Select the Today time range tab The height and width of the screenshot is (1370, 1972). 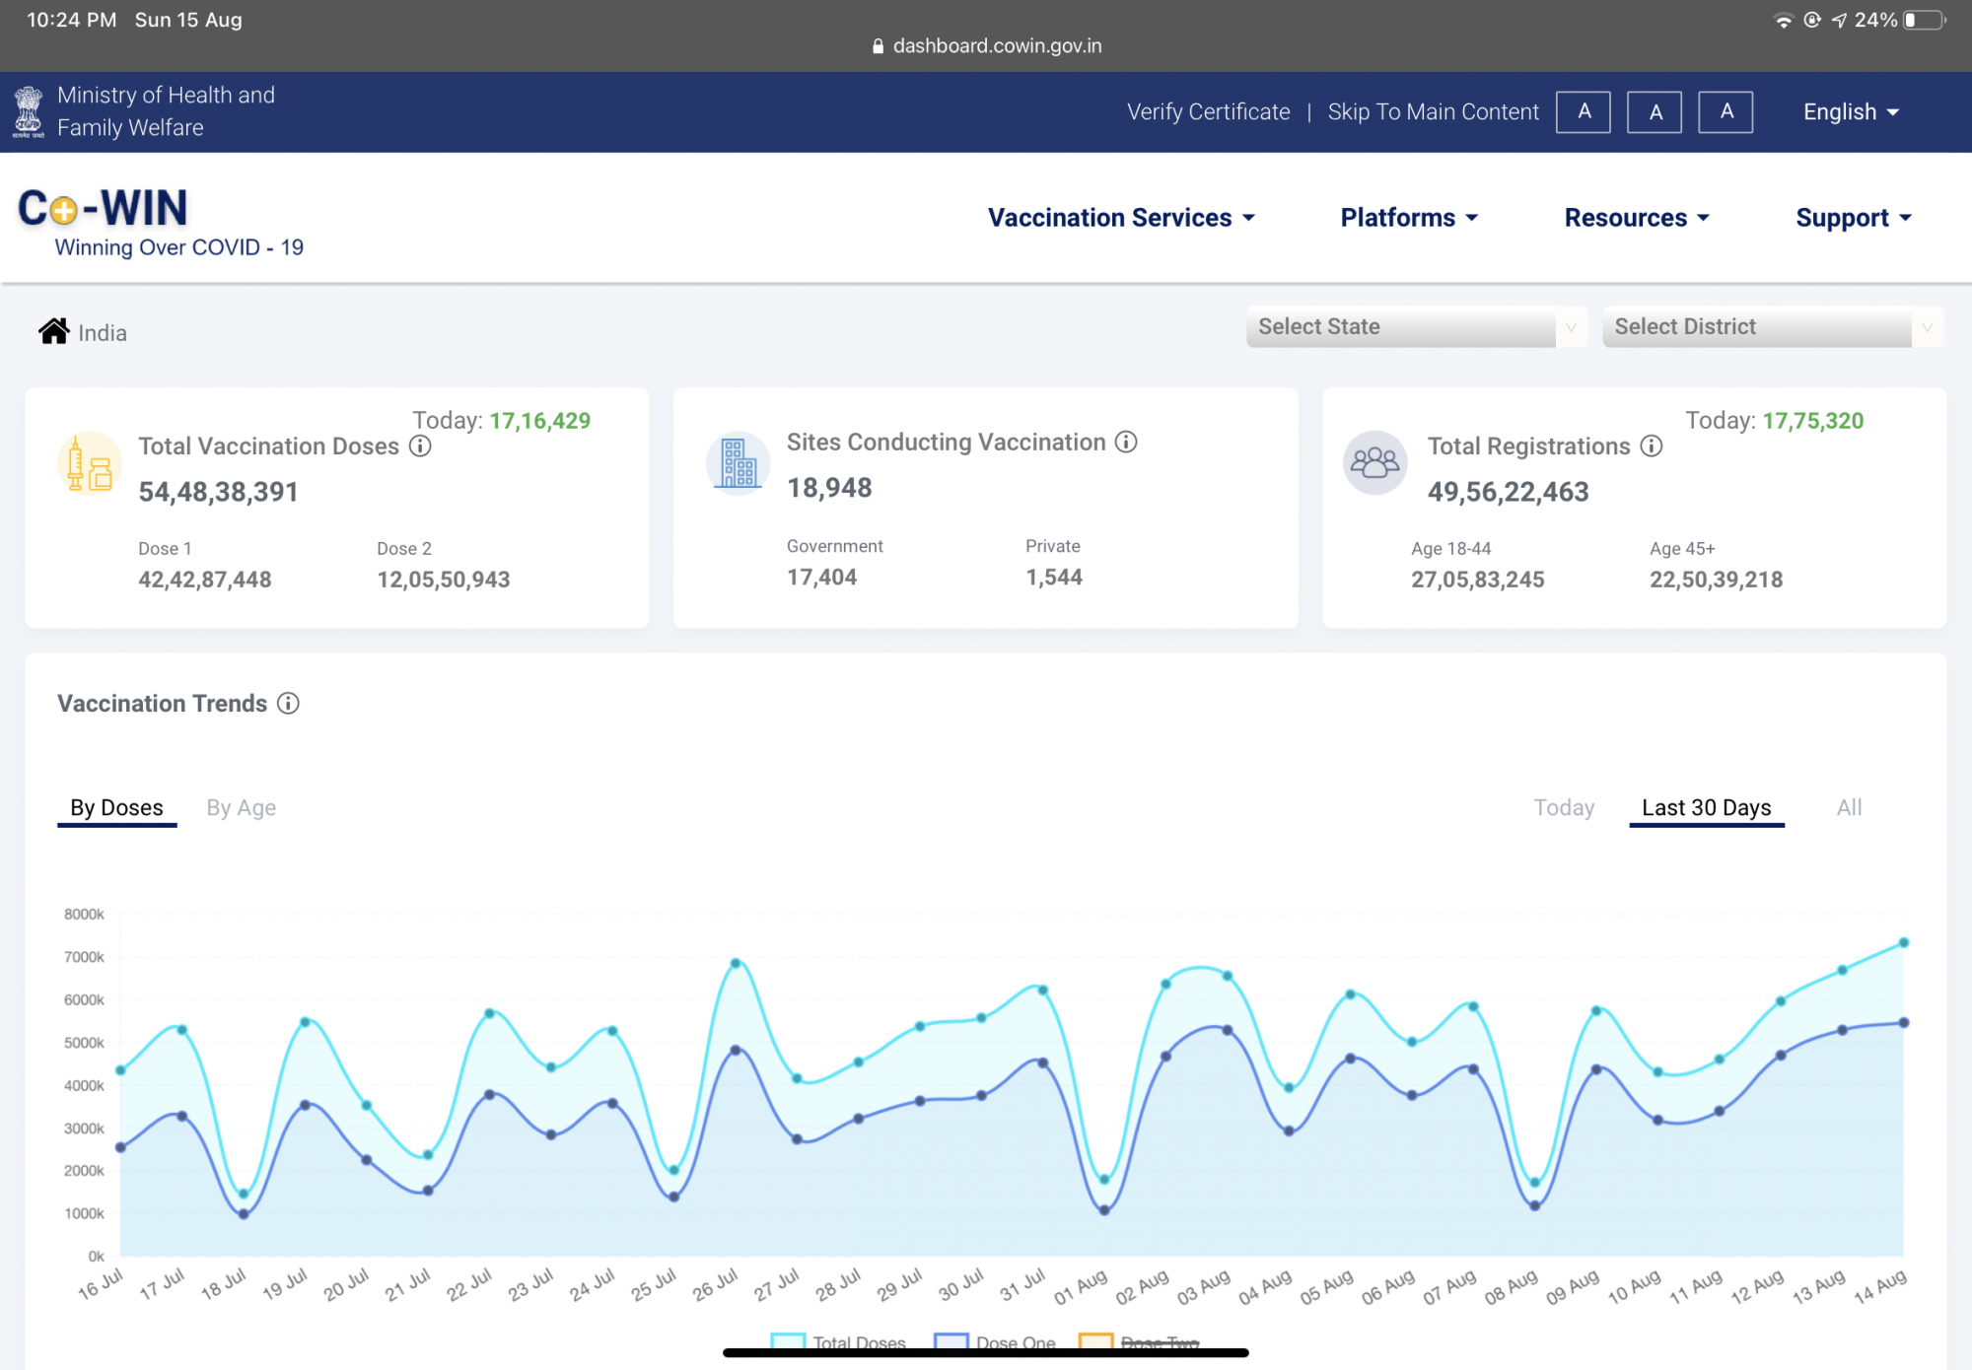1564,808
